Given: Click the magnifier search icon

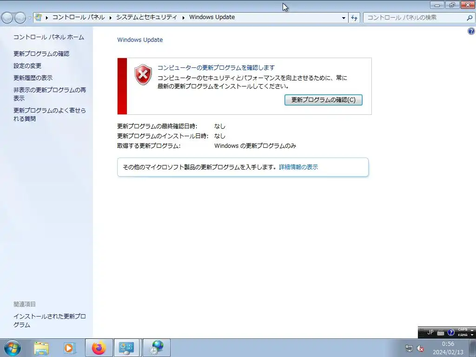Looking at the screenshot, I should [469, 18].
